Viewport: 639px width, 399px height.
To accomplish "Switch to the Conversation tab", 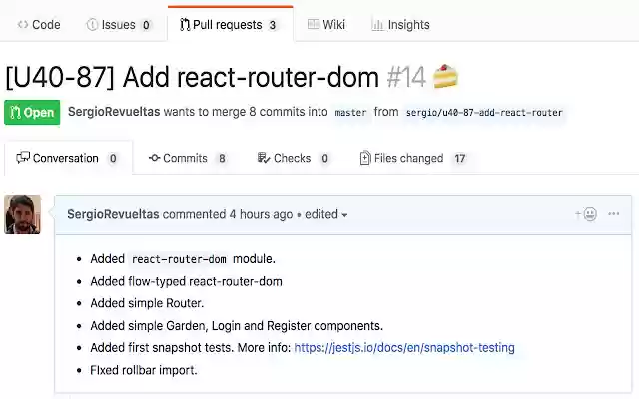I will [68, 158].
